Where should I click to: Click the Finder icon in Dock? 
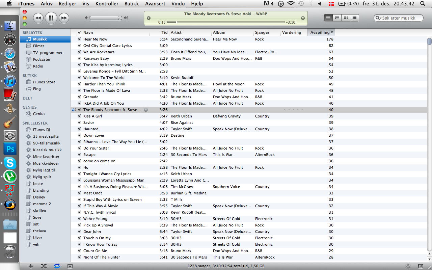pos(10,26)
